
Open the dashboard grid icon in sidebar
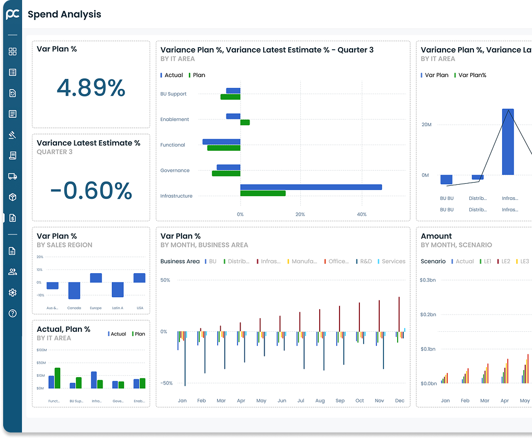point(13,51)
